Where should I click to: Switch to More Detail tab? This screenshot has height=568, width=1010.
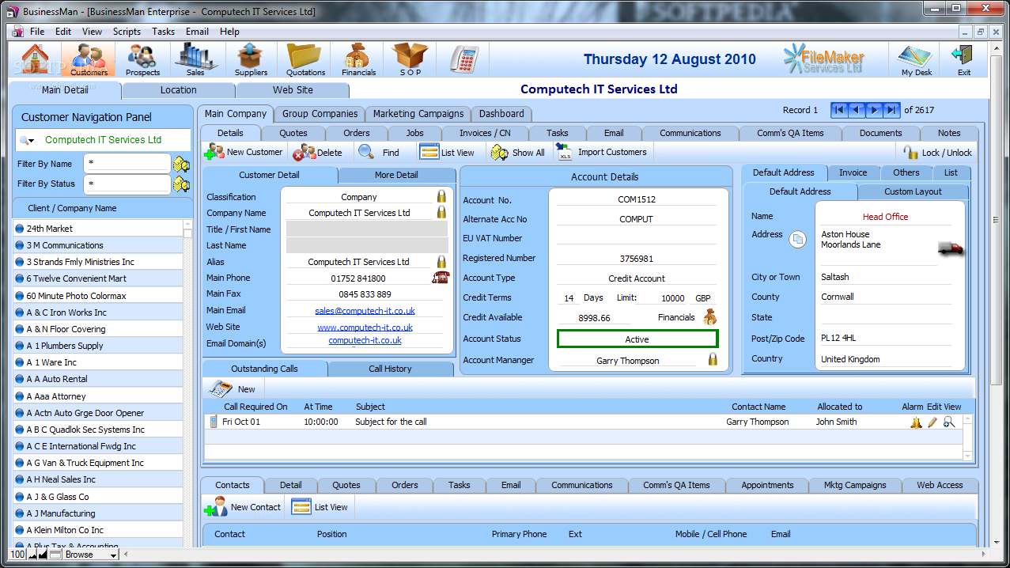[x=396, y=175]
